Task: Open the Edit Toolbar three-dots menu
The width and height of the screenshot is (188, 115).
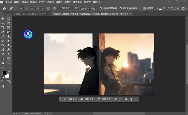Action: (3, 67)
